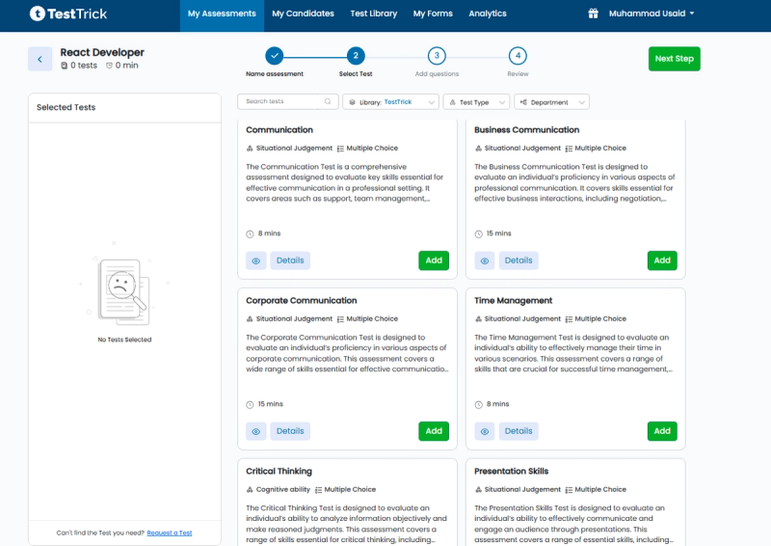Switch to My Candidates tab
This screenshot has height=546, width=771.
point(303,14)
